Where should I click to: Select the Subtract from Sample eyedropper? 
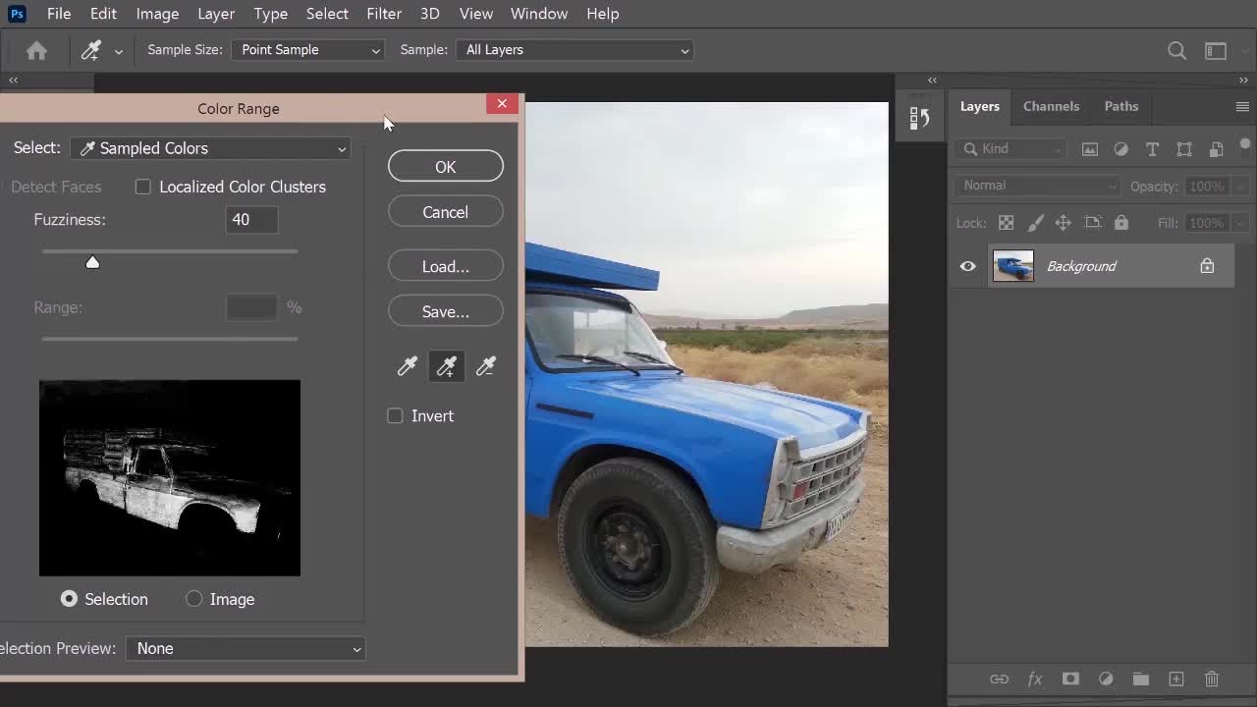485,367
